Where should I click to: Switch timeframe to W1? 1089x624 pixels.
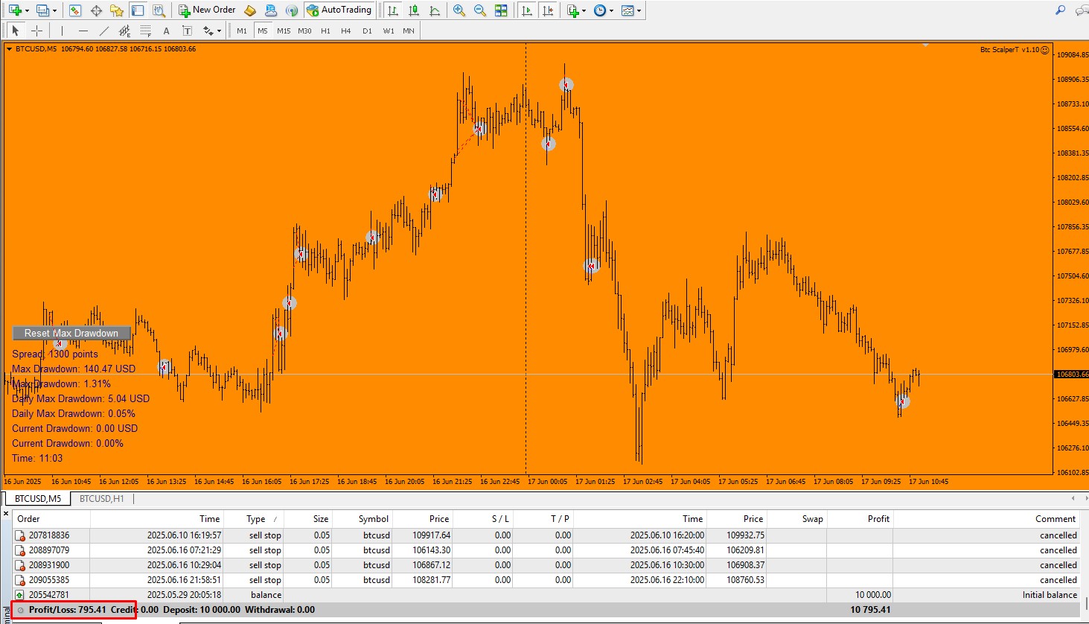click(389, 31)
